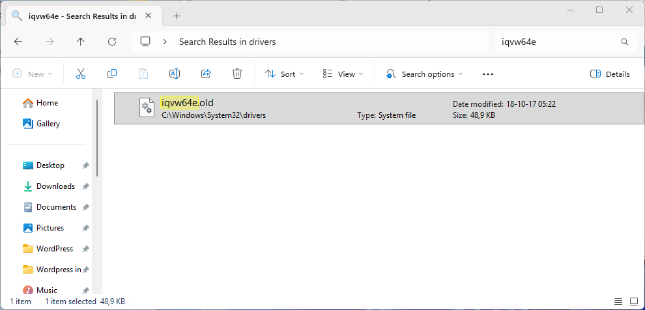Click the forward navigation arrow
Screen dimensions: 645x310
[50, 42]
